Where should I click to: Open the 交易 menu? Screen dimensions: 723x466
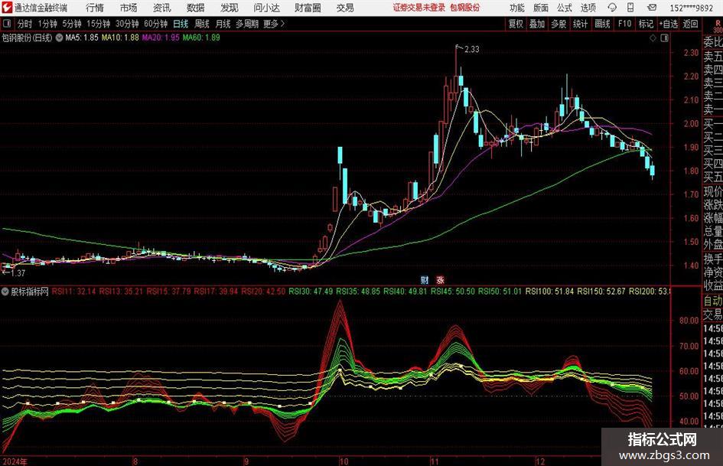pyautogui.click(x=345, y=8)
